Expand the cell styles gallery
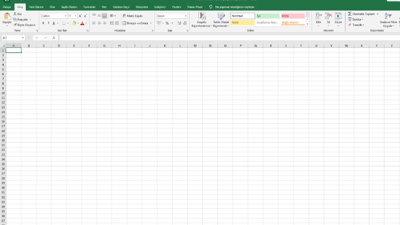Screen dimensions: 400x225 point(307,24)
